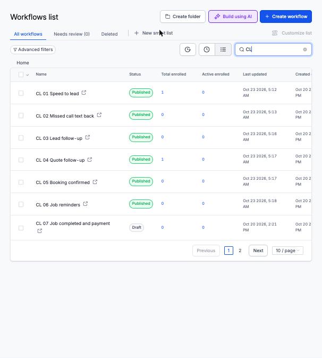Click Oct 20 2026, 2:21 PM last updated cell

point(259,227)
